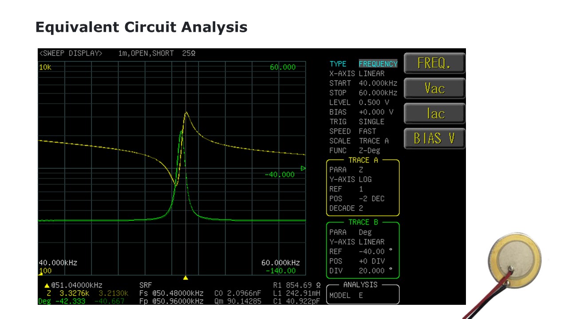Click the SRF label
The width and height of the screenshot is (568, 319).
coord(146,285)
